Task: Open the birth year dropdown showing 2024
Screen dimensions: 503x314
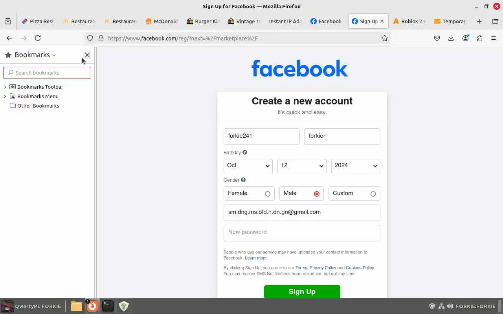Action: 356,166
